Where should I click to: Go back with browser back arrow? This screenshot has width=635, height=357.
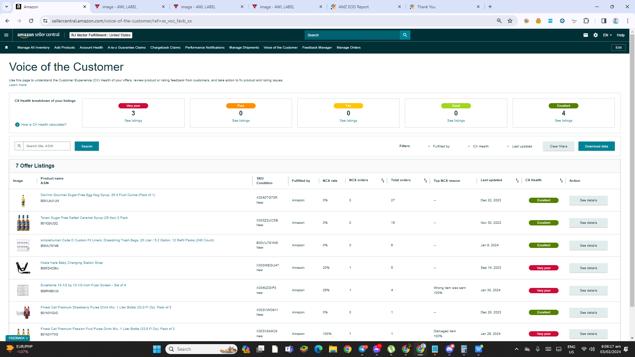pyautogui.click(x=7, y=21)
